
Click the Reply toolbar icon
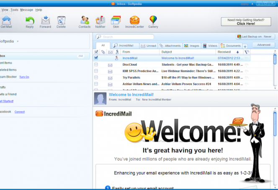pos(29,22)
